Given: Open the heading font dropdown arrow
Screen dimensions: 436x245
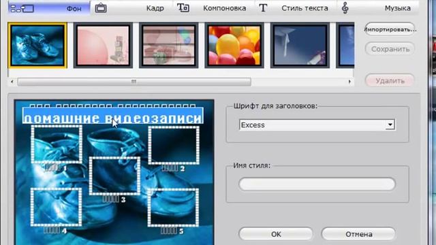Looking at the screenshot, I should coord(390,125).
